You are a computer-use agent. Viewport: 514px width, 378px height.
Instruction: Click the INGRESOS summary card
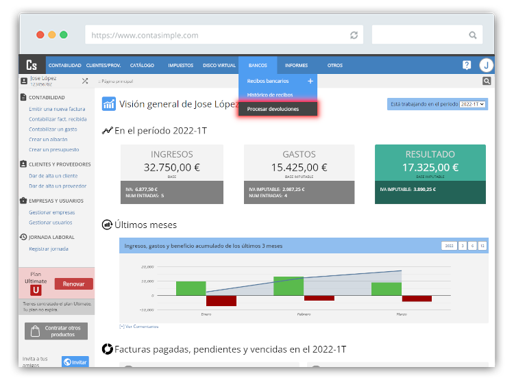(x=172, y=174)
